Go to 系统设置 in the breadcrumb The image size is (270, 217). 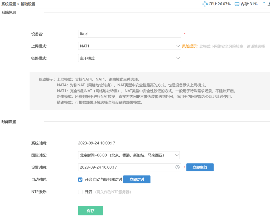[9, 4]
